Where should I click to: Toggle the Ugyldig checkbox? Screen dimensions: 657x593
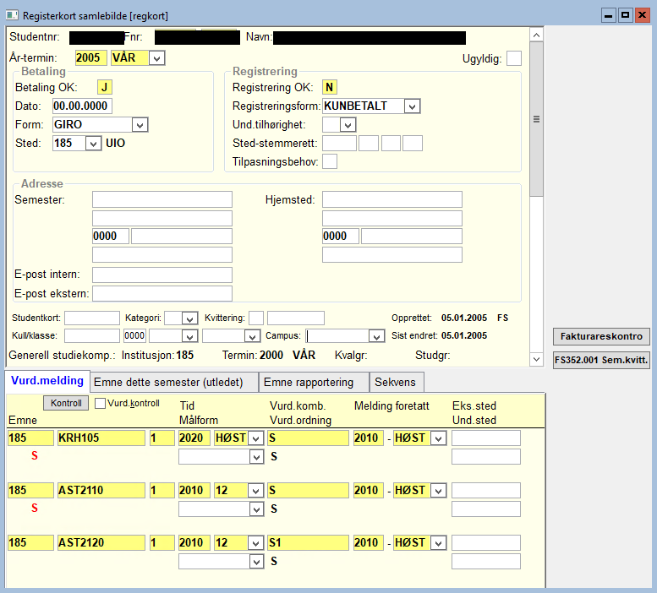tap(514, 58)
